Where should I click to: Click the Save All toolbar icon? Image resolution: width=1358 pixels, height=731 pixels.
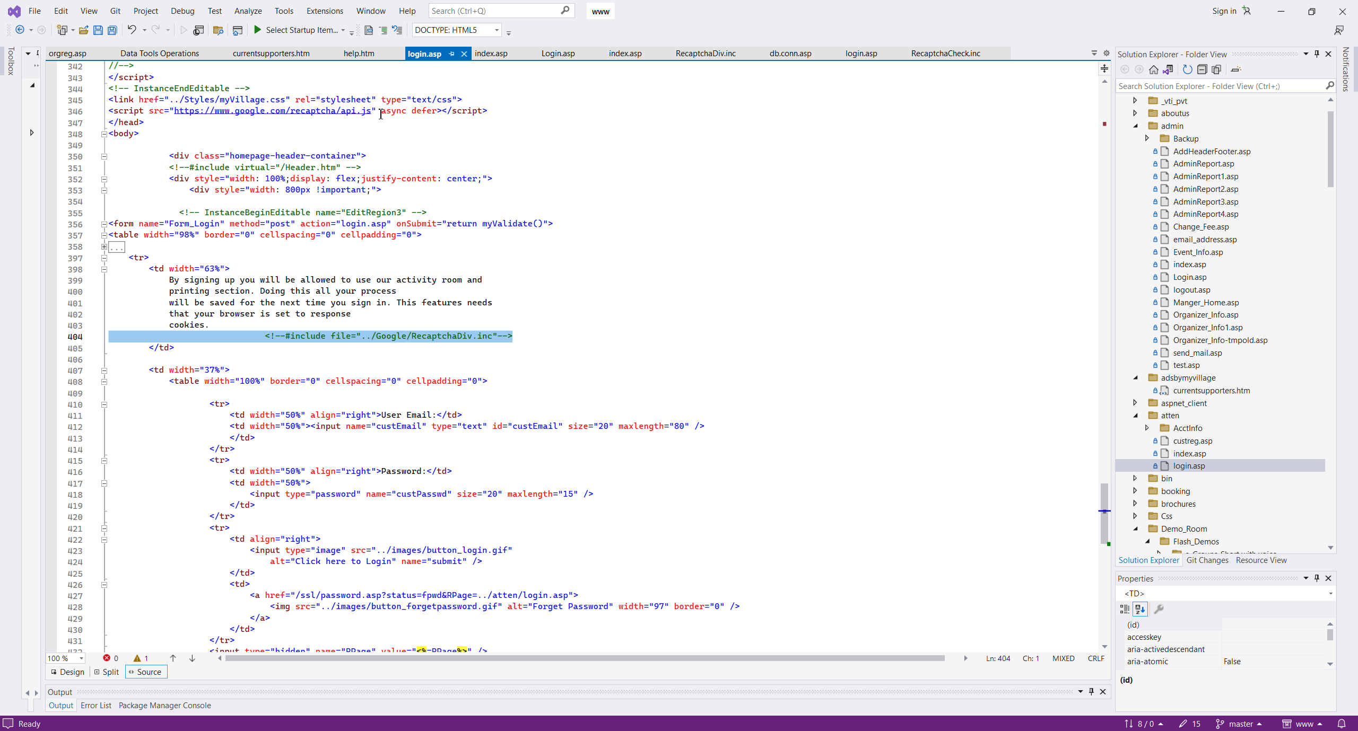[112, 30]
